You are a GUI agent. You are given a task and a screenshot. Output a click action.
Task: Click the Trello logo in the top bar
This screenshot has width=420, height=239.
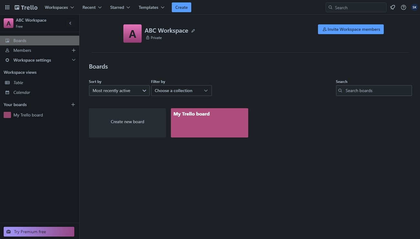tap(26, 7)
